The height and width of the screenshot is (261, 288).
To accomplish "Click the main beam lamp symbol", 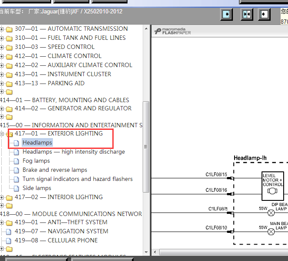I will click(271, 232).
